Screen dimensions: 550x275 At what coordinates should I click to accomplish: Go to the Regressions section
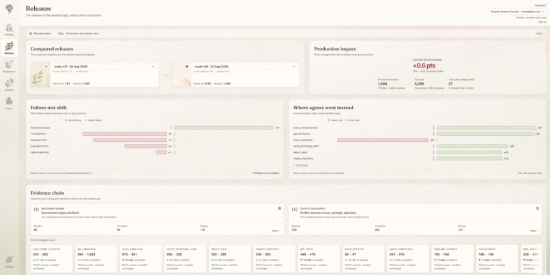point(9,66)
